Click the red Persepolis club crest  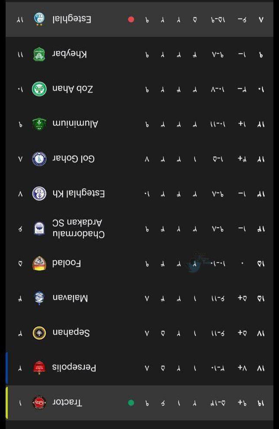[x=39, y=368]
